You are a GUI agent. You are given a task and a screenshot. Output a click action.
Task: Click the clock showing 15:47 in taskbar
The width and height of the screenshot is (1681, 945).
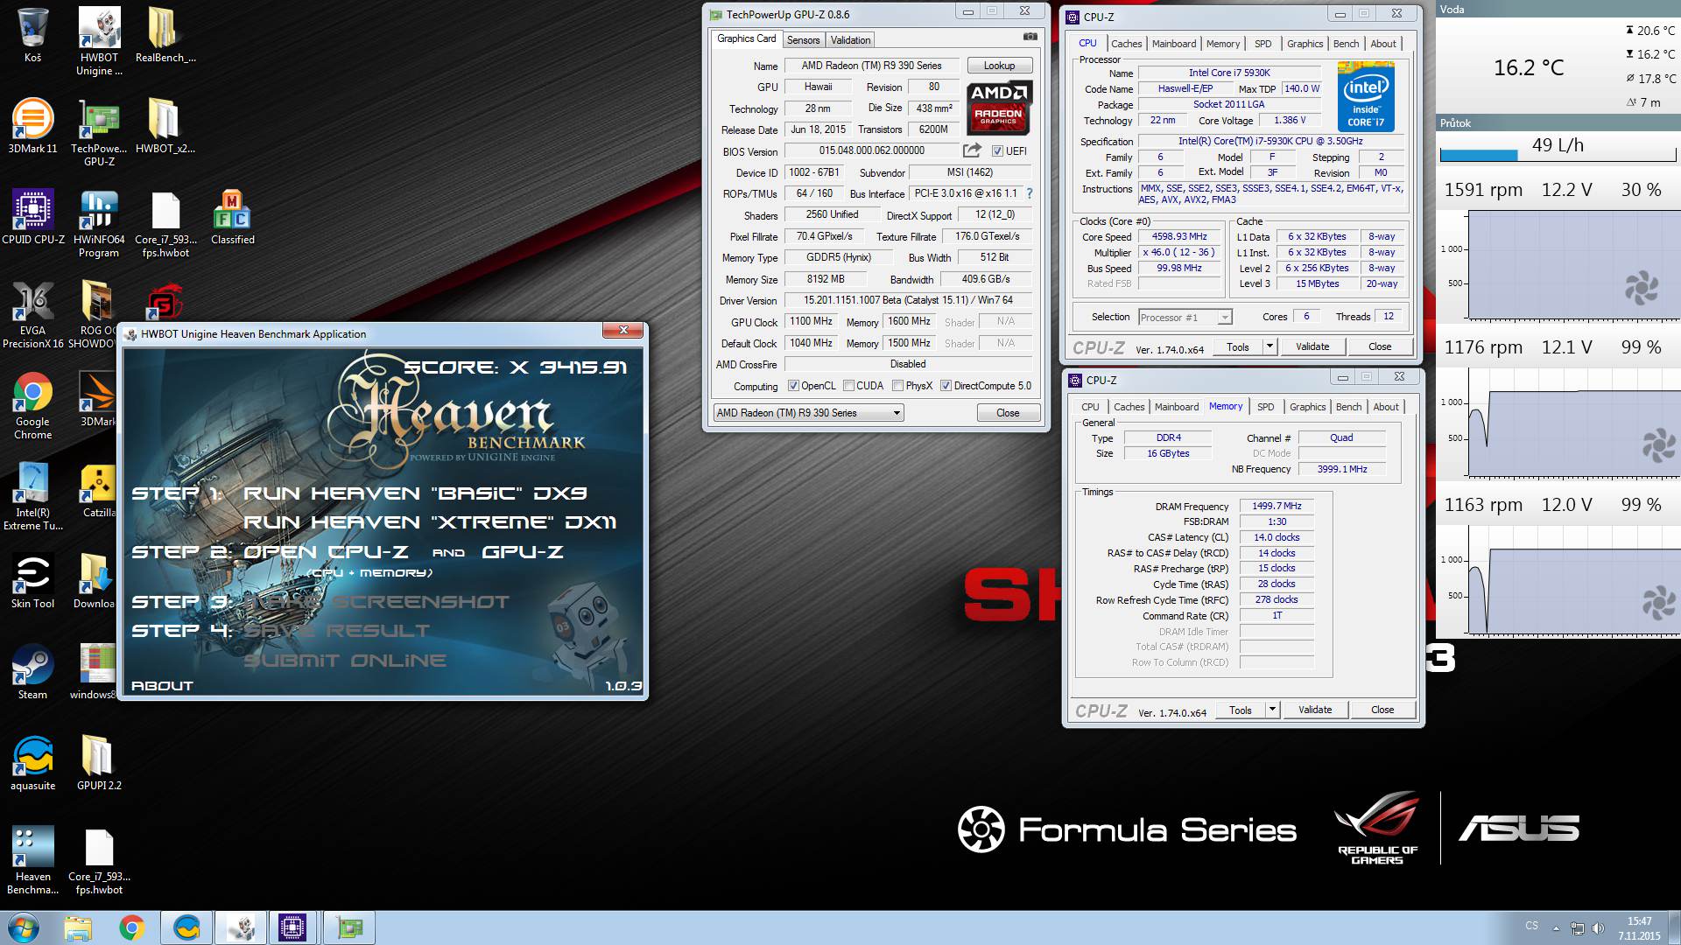[x=1639, y=927]
